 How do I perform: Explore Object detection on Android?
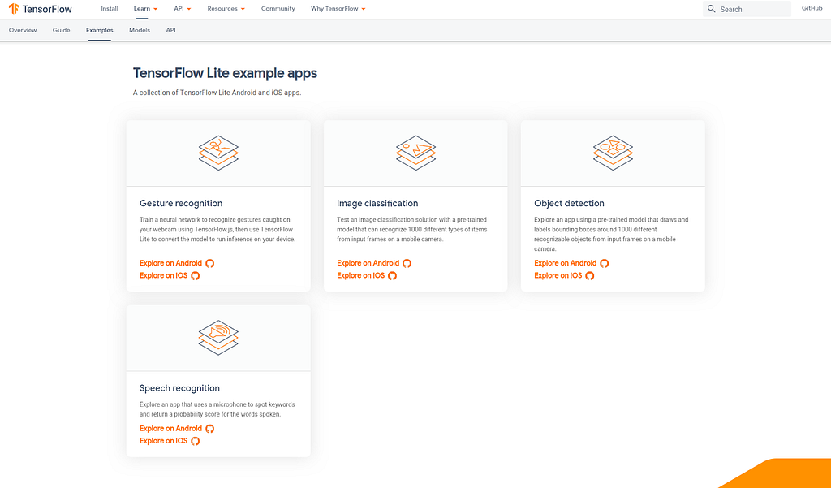(x=565, y=263)
